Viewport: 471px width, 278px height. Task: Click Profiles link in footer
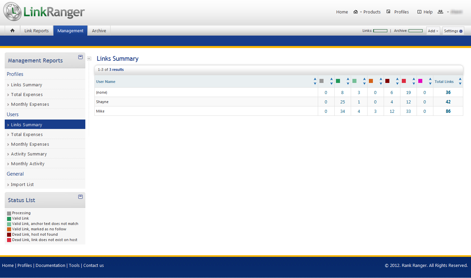click(25, 265)
